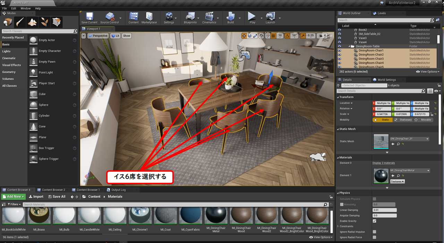
Task: Toggle Scale lock ratio icon
Action: [431, 114]
